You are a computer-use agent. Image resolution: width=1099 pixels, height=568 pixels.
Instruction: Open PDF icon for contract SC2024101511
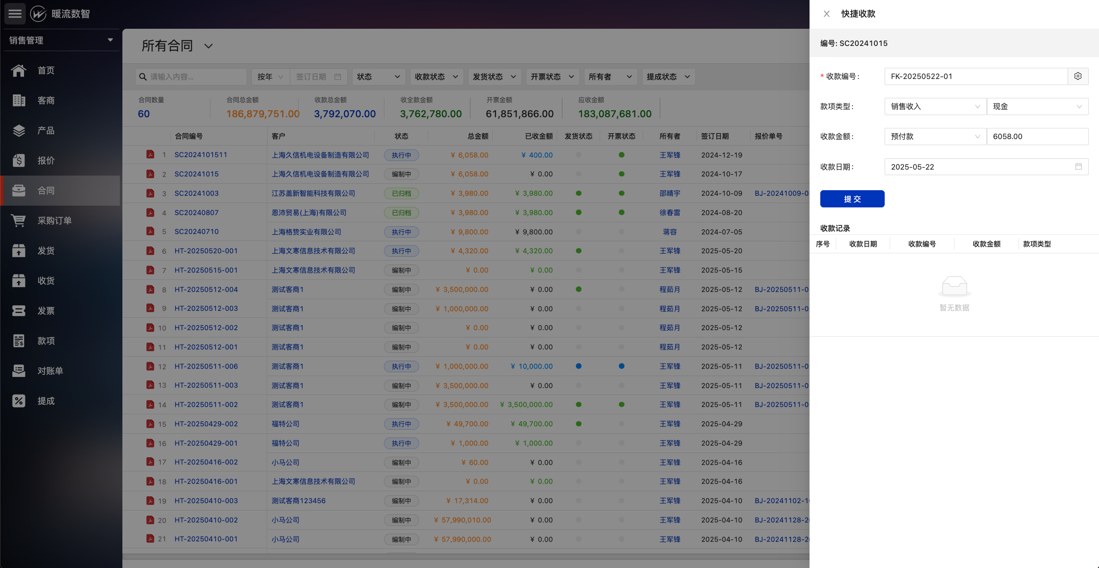click(x=150, y=155)
